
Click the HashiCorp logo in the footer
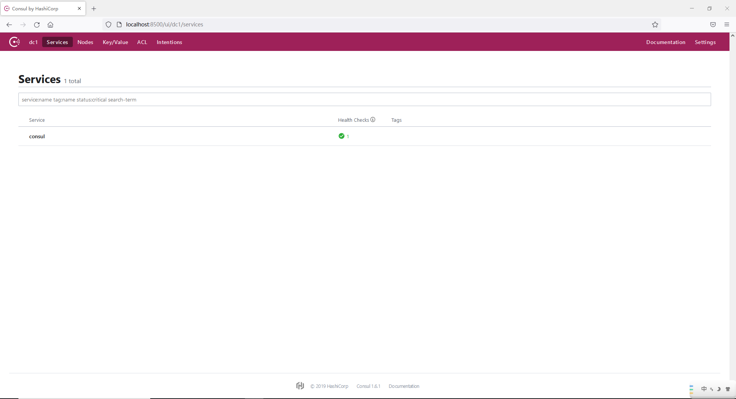coord(300,386)
